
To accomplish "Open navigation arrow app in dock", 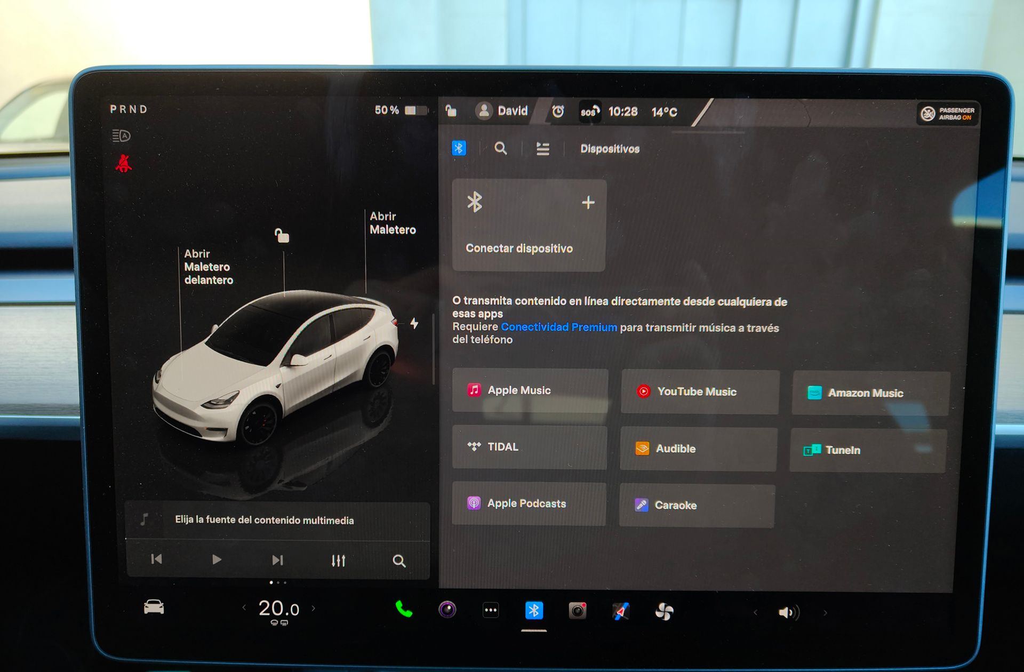I will point(620,611).
